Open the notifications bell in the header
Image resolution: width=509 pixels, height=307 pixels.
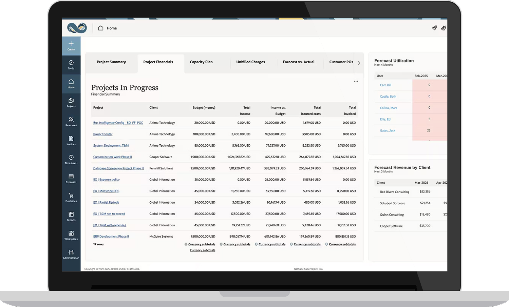pyautogui.click(x=444, y=28)
